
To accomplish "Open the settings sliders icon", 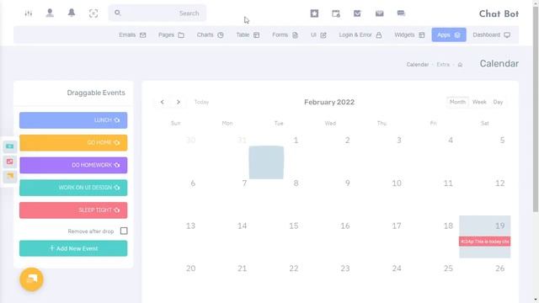I will coord(29,13).
